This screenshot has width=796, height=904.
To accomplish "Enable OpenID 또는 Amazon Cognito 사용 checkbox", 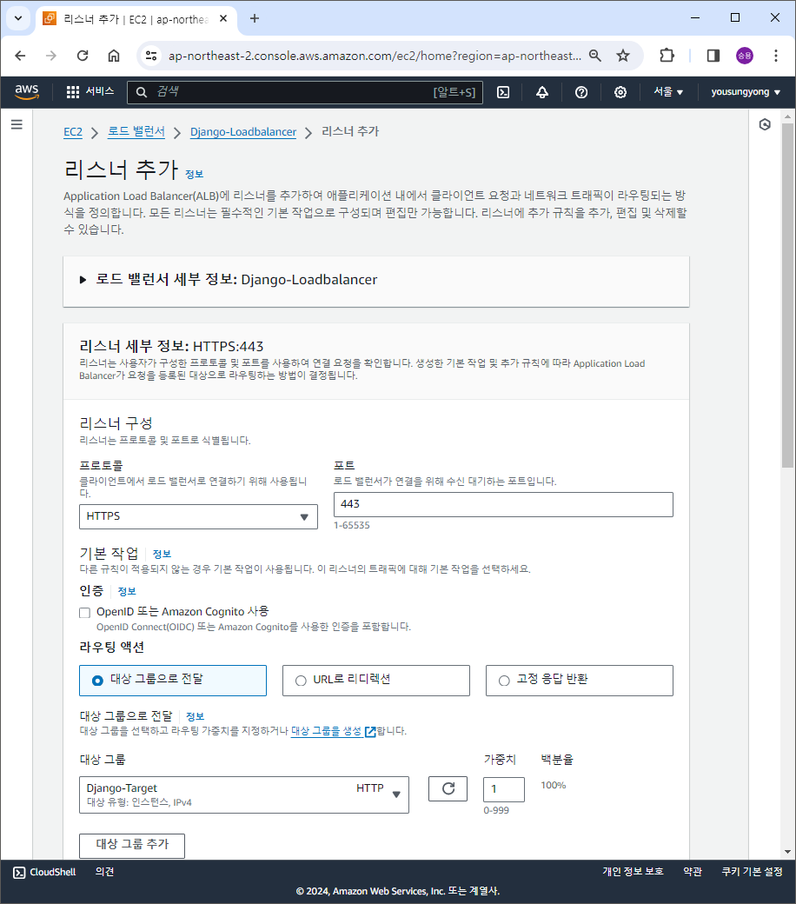I will coord(85,612).
